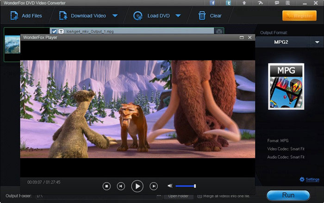Click the orange Register button
The width and height of the screenshot is (324, 203).
299,16
